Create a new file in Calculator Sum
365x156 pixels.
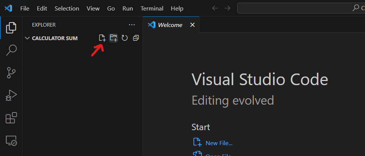tap(102, 38)
